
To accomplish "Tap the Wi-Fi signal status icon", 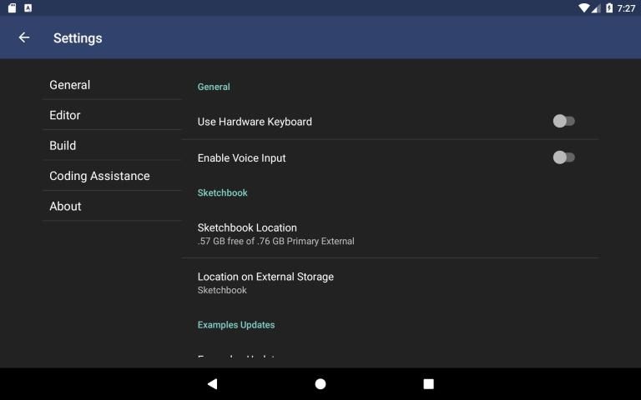I will [583, 7].
